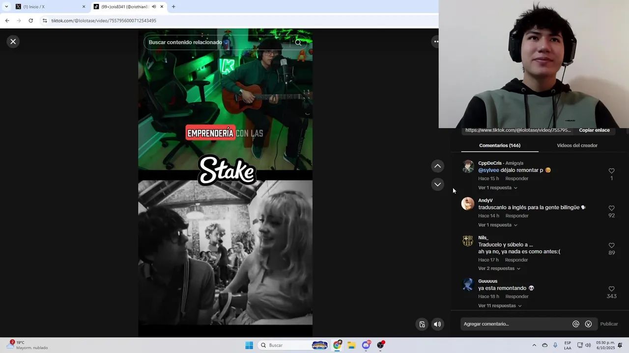
Task: Click the OneDrive cloud tray icon
Action: [x=544, y=345]
